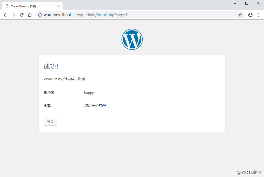
Task: Bookmark this page with the star icon
Action: coord(240,15)
